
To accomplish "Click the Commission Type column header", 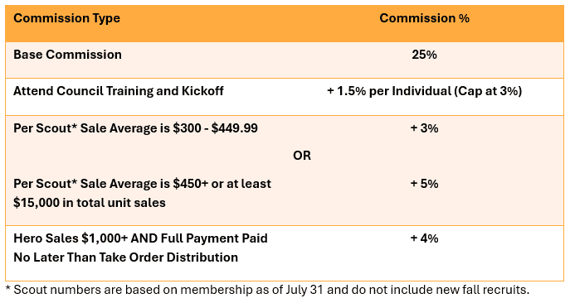I will [x=67, y=18].
